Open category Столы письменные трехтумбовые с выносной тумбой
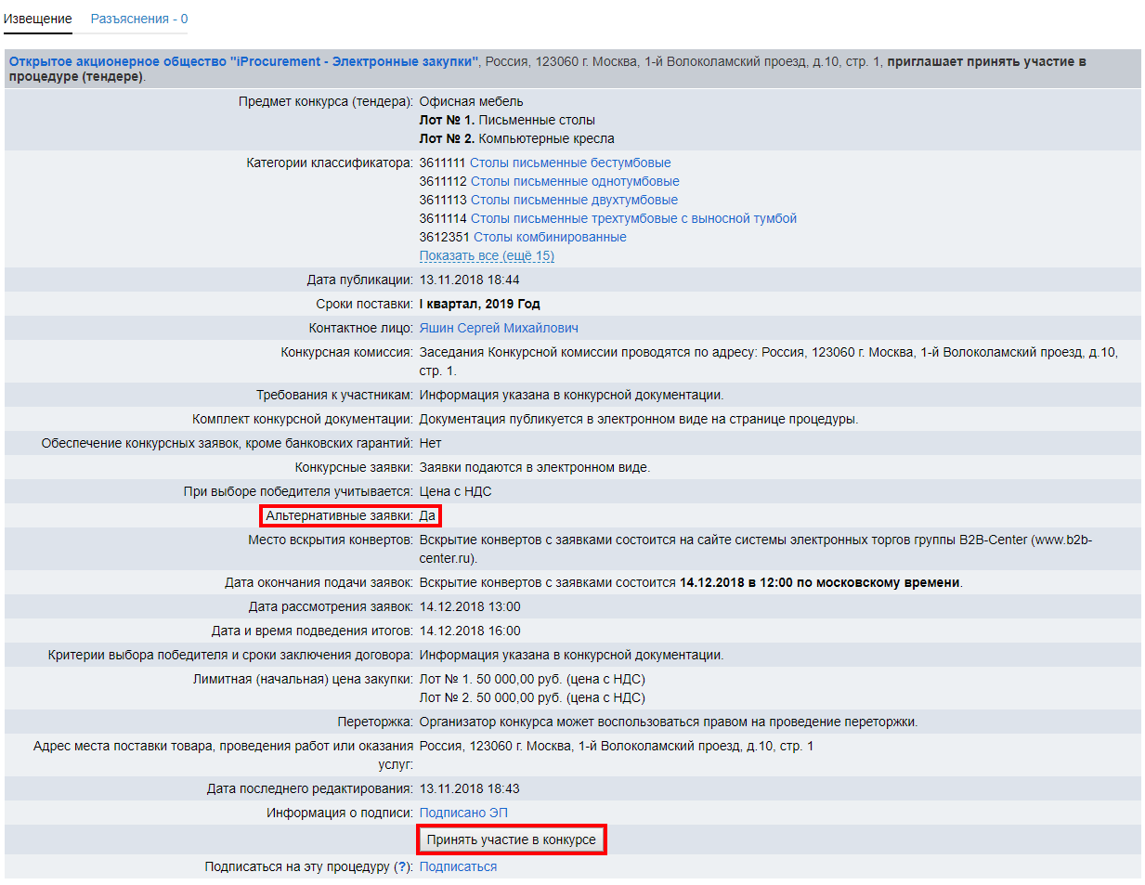Screen dimensions: 1145x885 (632, 218)
